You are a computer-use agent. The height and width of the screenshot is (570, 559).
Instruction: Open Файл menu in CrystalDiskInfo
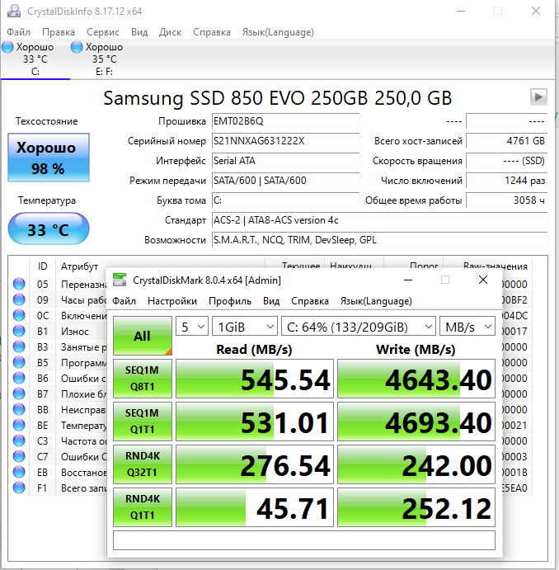(18, 32)
